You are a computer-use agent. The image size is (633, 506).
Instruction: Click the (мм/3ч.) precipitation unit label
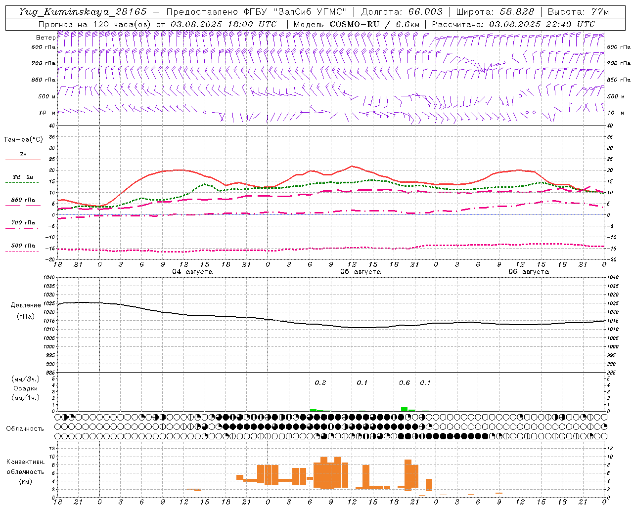click(26, 379)
